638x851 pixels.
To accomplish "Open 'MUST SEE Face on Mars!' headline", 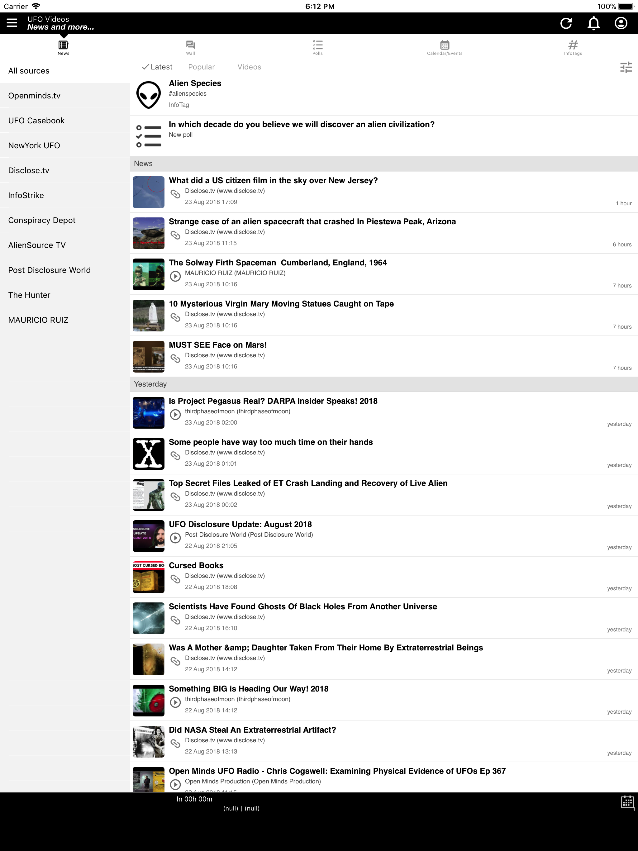I will pos(218,345).
